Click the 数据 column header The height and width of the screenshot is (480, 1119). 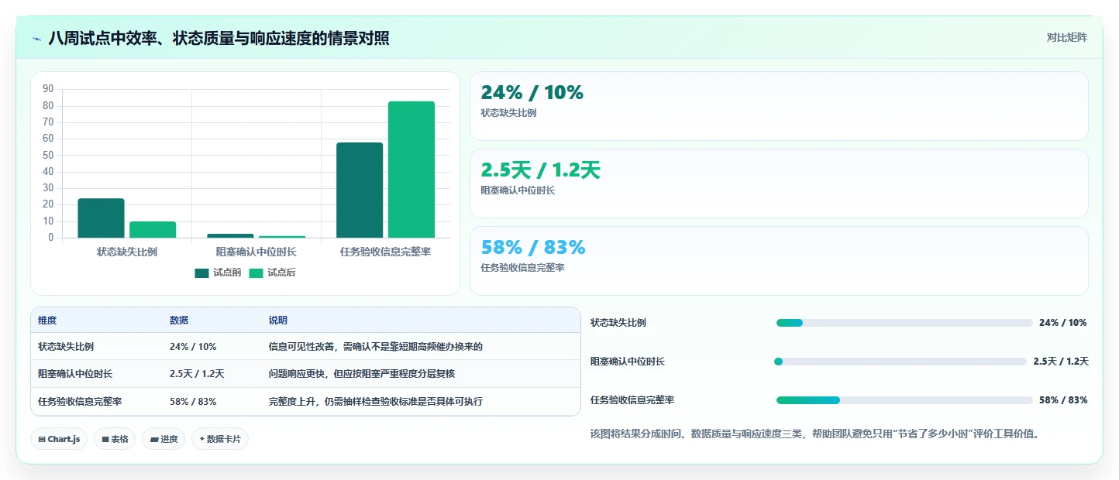click(179, 321)
